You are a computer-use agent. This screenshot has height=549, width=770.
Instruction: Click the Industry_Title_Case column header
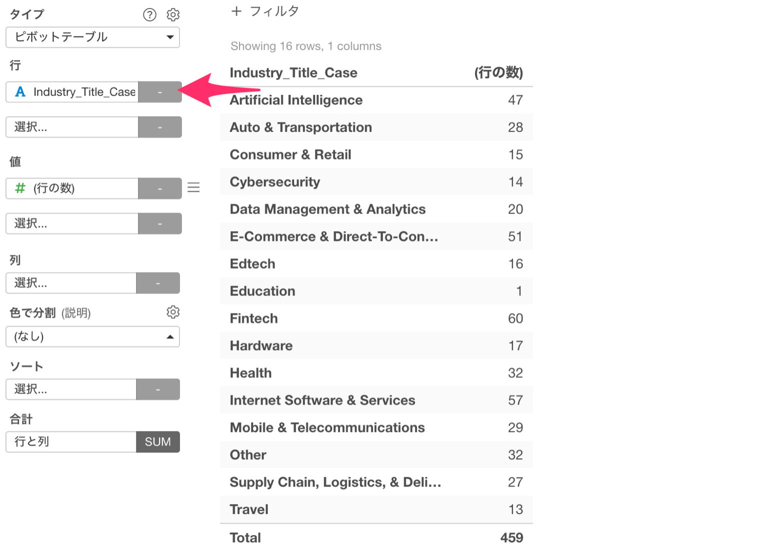click(293, 73)
